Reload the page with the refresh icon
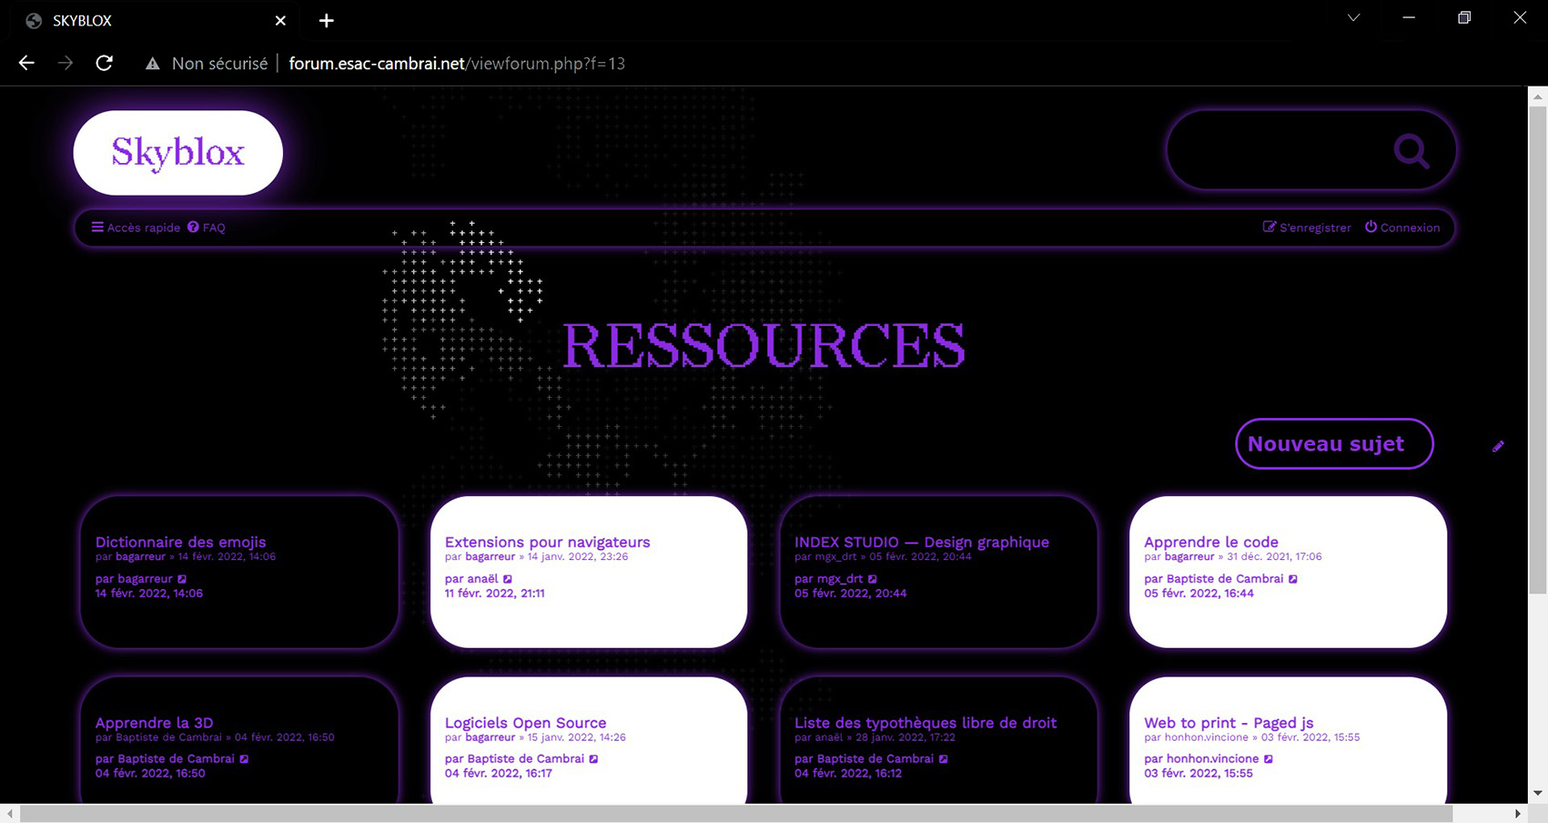This screenshot has width=1548, height=823. (x=105, y=63)
